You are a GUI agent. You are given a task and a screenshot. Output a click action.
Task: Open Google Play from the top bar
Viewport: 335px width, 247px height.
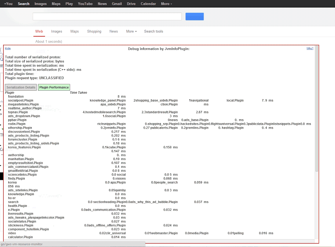tap(69, 4)
